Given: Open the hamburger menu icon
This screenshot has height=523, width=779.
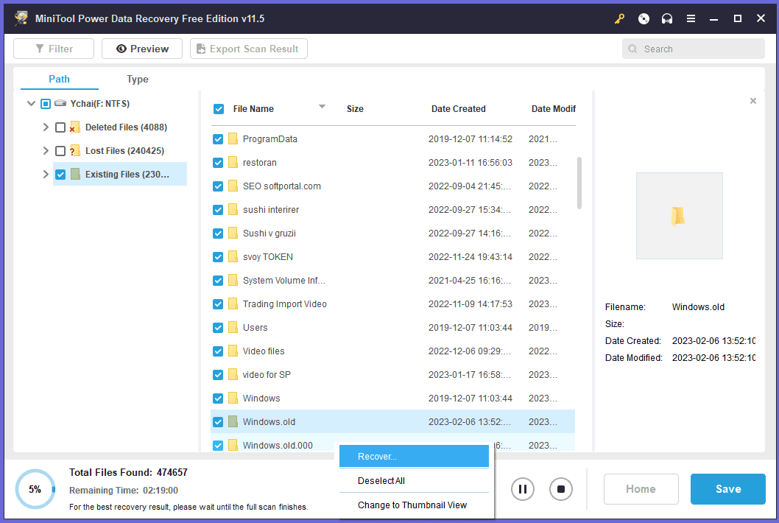Looking at the screenshot, I should [x=691, y=18].
